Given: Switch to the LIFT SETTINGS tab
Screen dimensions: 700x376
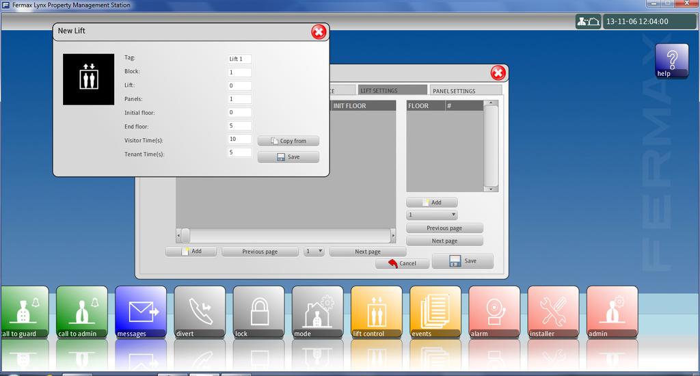Looking at the screenshot, I should click(x=392, y=90).
